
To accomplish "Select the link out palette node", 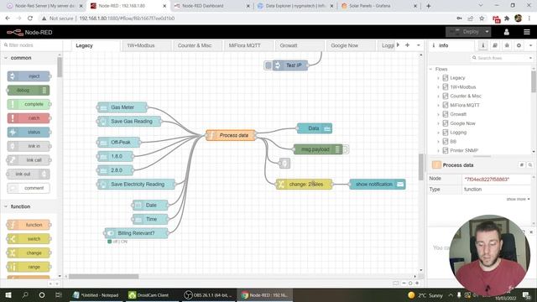I will pos(29,174).
